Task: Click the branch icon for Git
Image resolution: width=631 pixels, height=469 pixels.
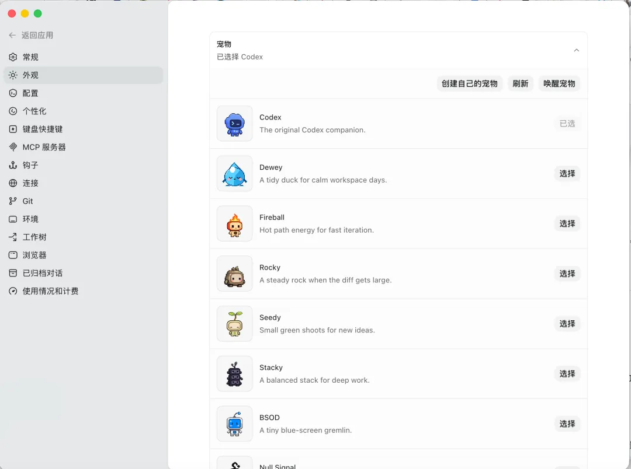Action: coord(13,201)
